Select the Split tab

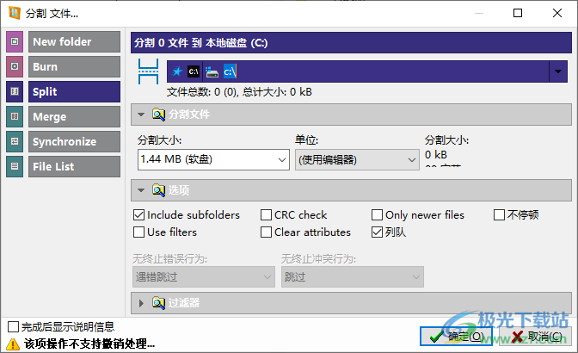click(x=74, y=91)
